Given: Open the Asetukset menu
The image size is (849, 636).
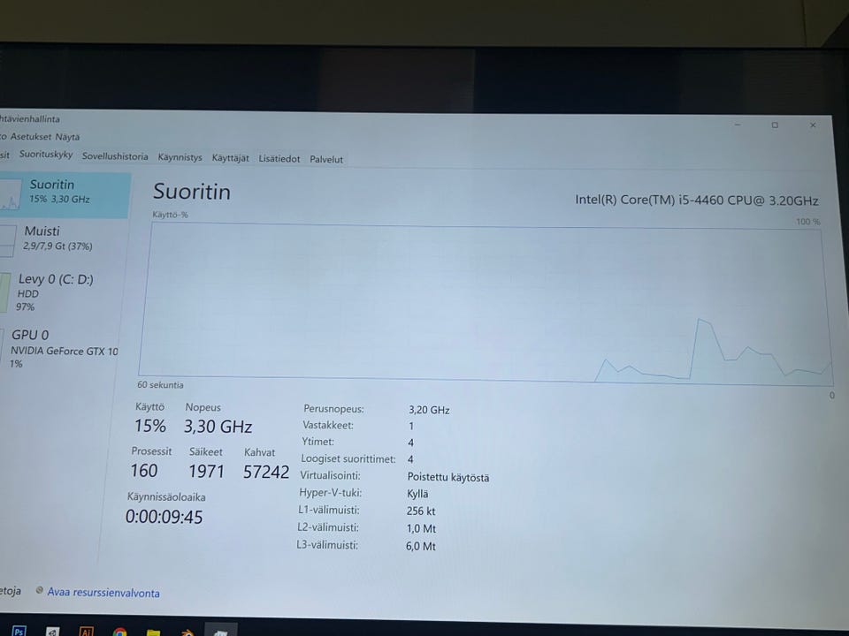Looking at the screenshot, I should [31, 136].
